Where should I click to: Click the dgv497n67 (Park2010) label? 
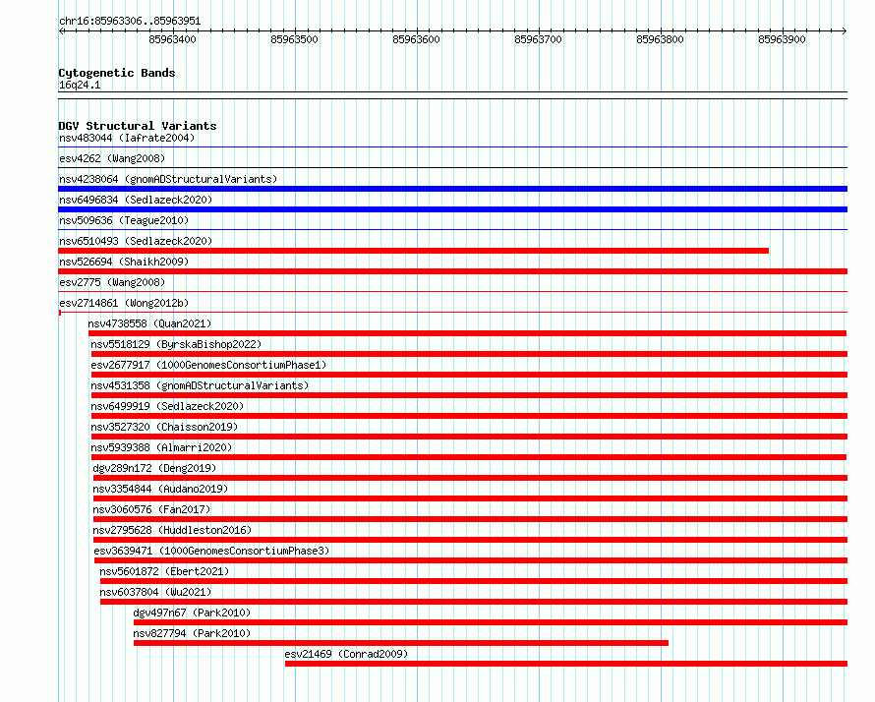192,613
